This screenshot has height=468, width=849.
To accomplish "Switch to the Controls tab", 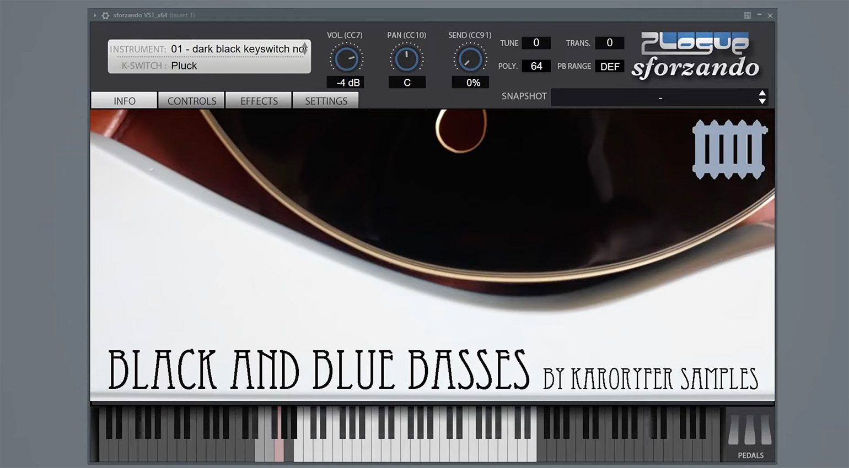I will pyautogui.click(x=191, y=101).
